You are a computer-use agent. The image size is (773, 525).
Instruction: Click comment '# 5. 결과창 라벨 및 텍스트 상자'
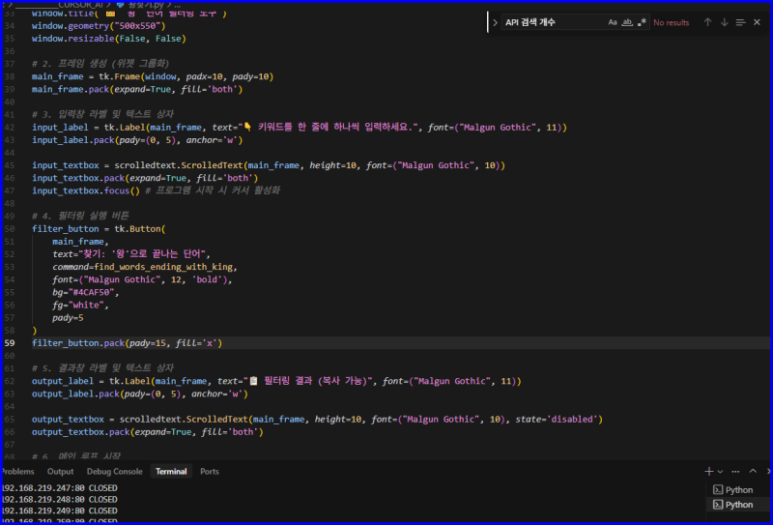point(102,368)
